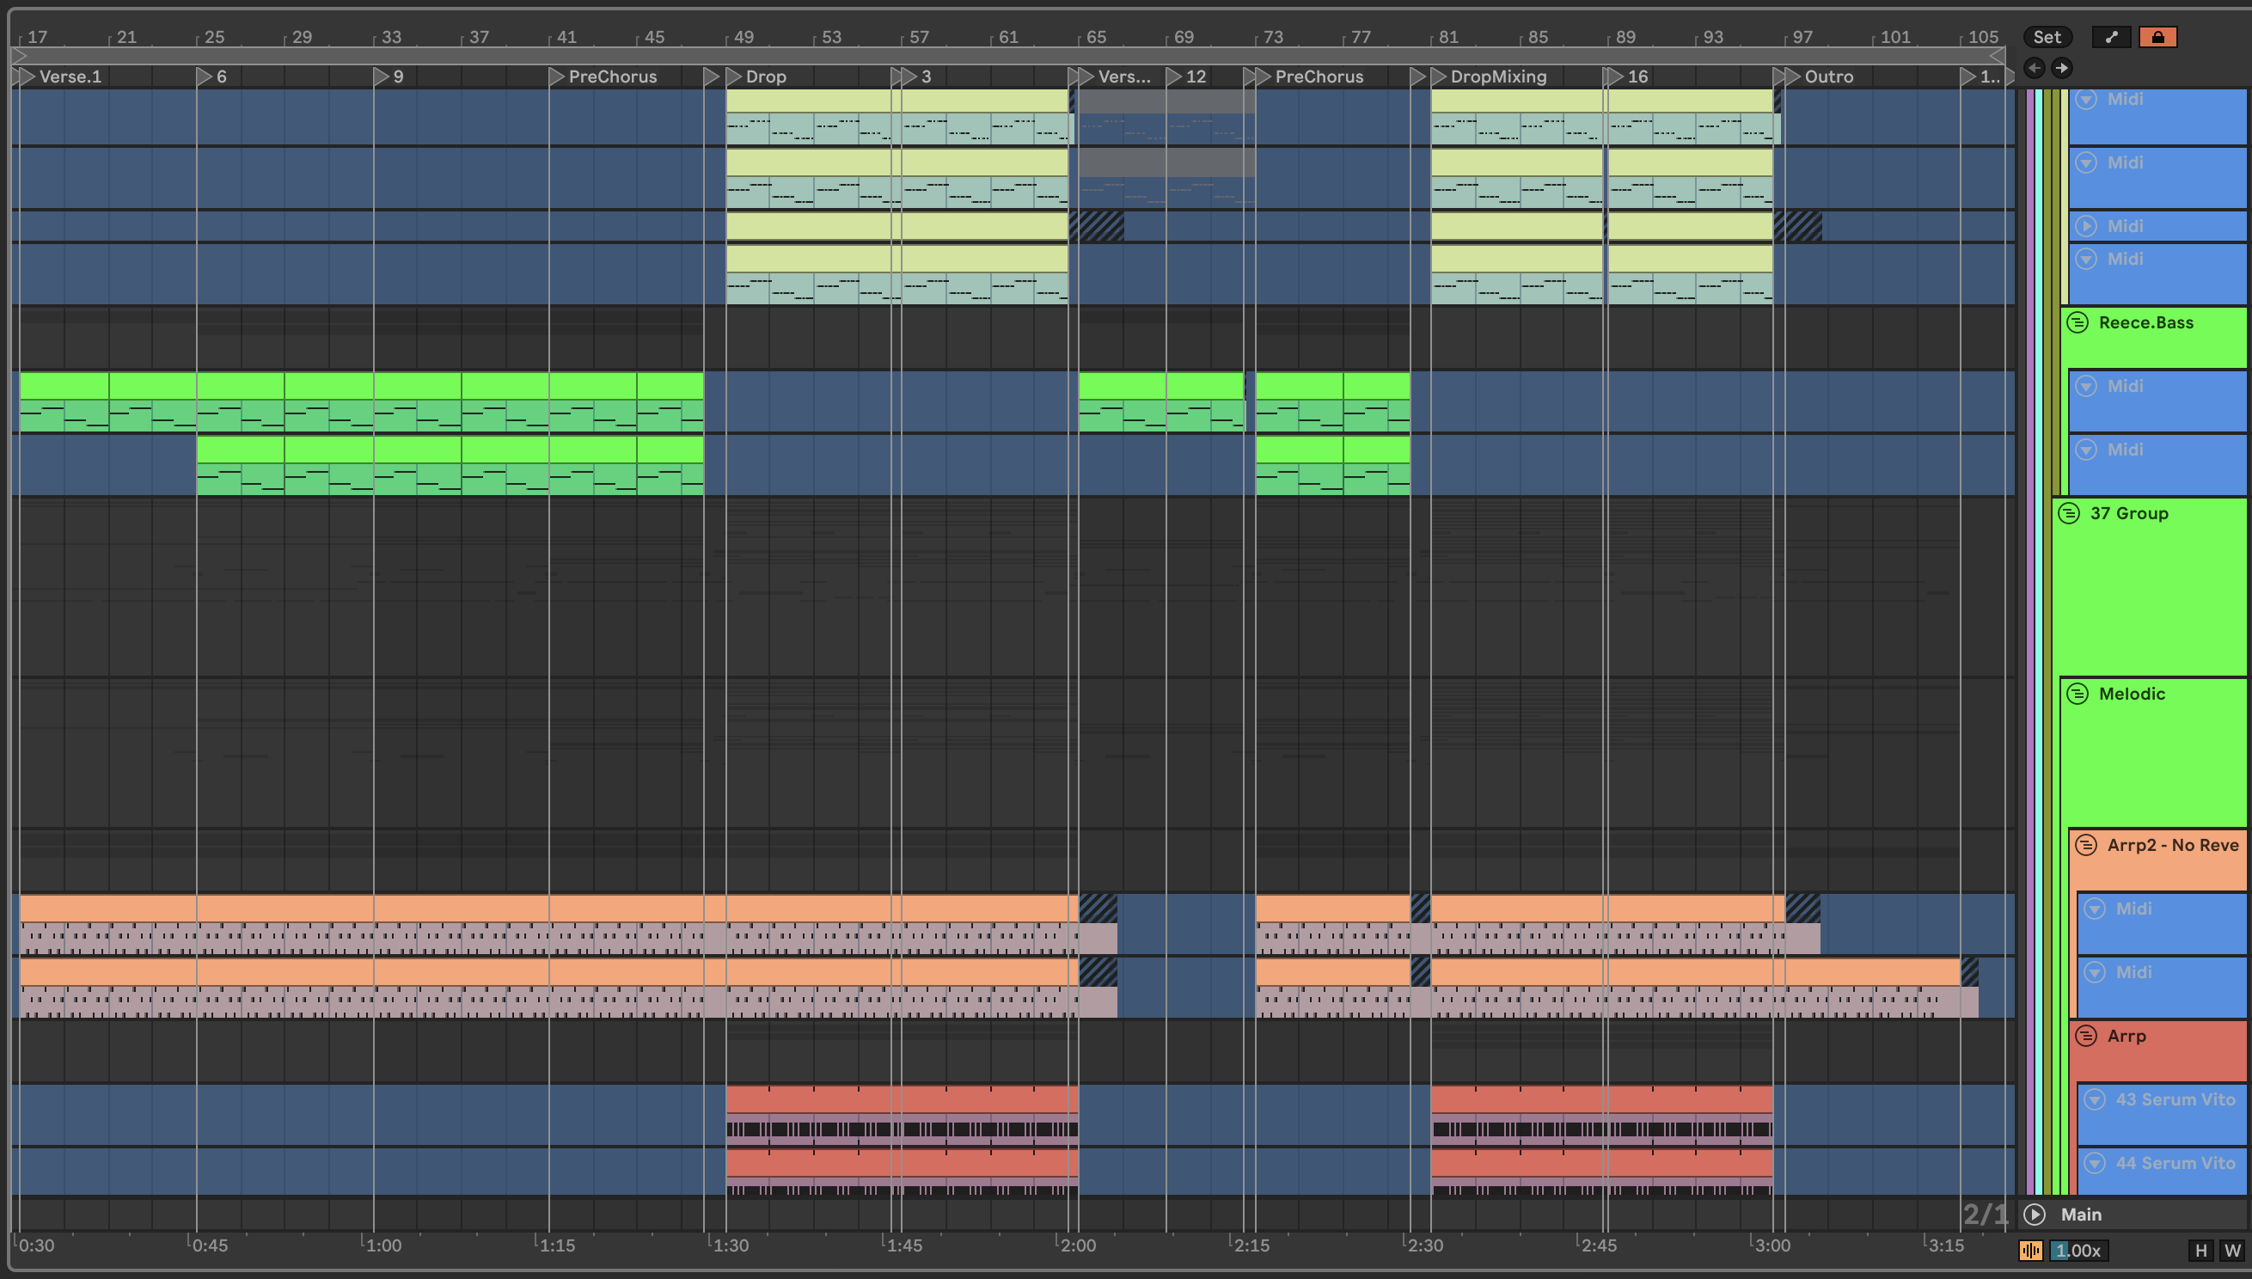Fold the Arrp2 - No Reve group
This screenshot has height=1279, width=2252.
tap(2086, 845)
